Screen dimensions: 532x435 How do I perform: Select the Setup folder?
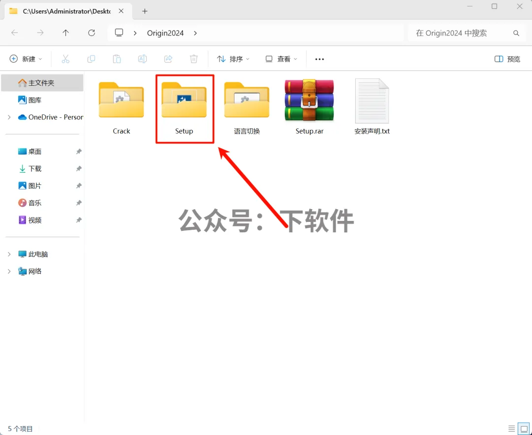(x=184, y=108)
